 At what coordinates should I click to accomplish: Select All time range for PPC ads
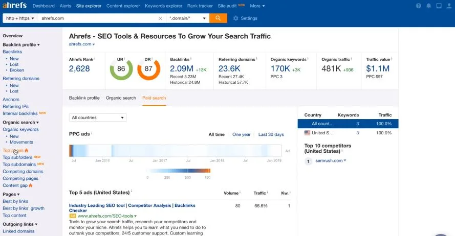[x=216, y=134]
